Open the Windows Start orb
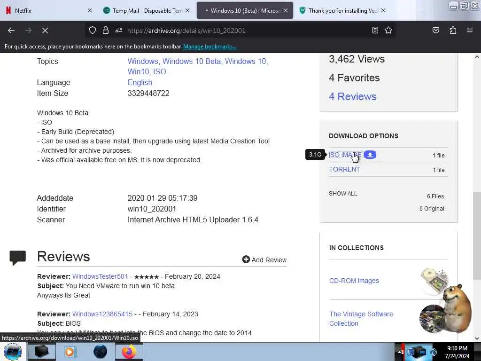This screenshot has width=481, height=361. pyautogui.click(x=13, y=352)
